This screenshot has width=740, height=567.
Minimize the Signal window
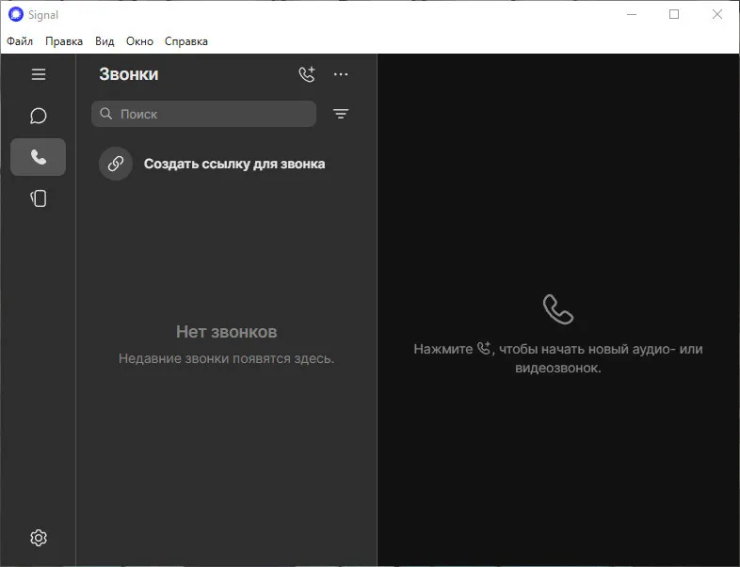coord(631,14)
